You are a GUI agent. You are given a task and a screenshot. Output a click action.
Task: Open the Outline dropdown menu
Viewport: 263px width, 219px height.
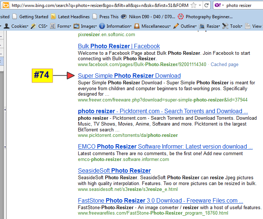point(188,26)
